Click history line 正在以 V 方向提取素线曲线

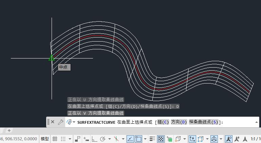(x=96, y=113)
